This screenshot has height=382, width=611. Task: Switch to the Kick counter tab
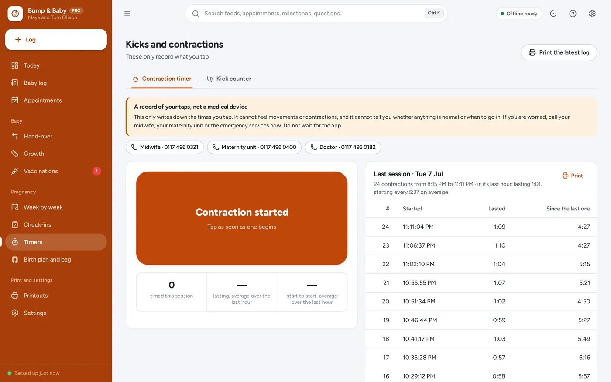229,79
